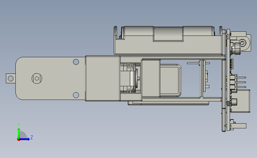
Task: Select the small mounting tab hole at far left
Action: click(x=11, y=78)
